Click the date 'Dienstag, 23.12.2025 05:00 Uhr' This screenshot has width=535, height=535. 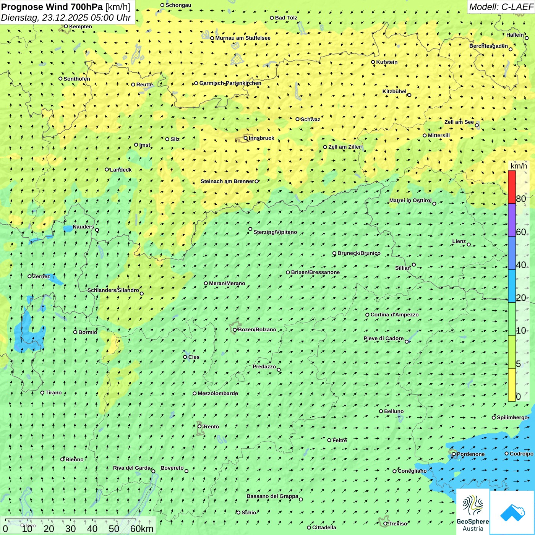[66, 18]
